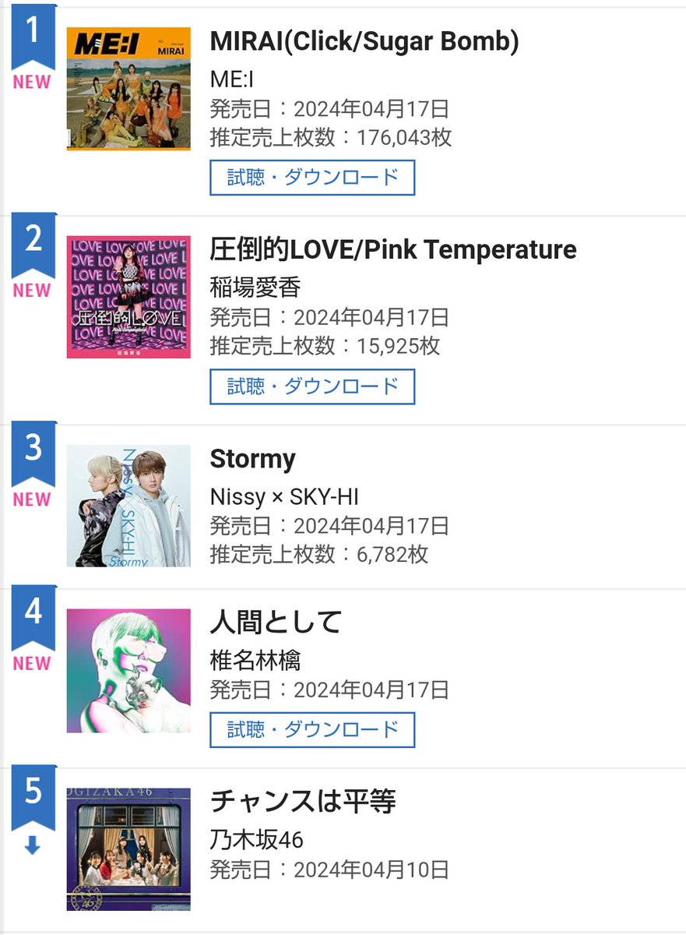Click the rank 3 ribbon icon
This screenshot has width=686, height=935.
[x=33, y=451]
